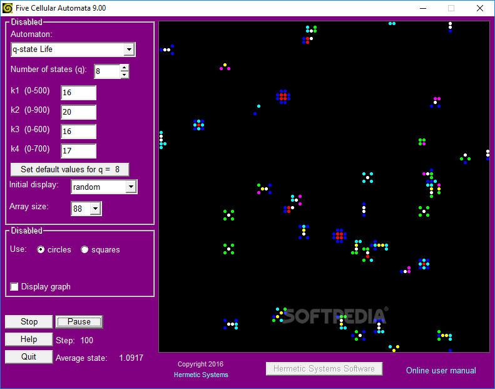Click the spiral app icon in title bar
The width and height of the screenshot is (495, 389).
click(7, 8)
